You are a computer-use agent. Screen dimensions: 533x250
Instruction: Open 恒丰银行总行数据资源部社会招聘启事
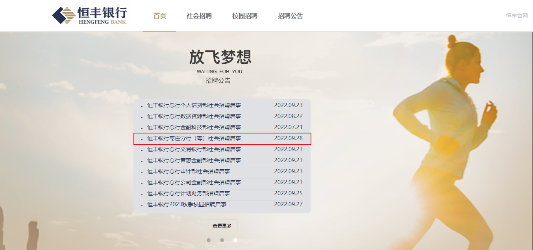point(194,116)
